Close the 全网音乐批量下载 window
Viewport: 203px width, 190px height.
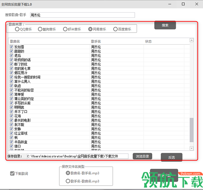[197, 4]
